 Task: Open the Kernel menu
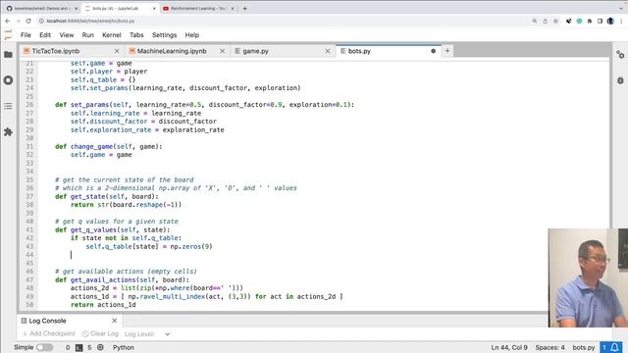[111, 35]
